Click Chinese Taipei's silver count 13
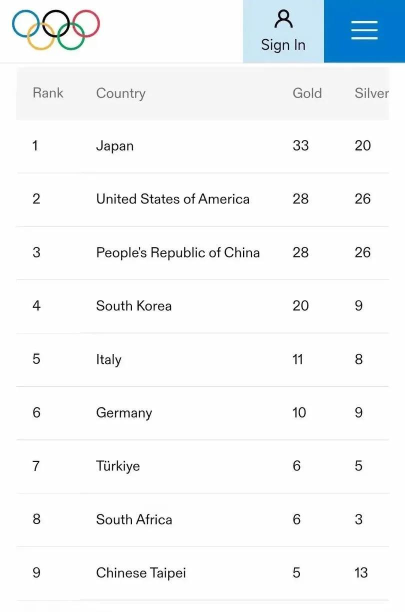 [361, 573]
